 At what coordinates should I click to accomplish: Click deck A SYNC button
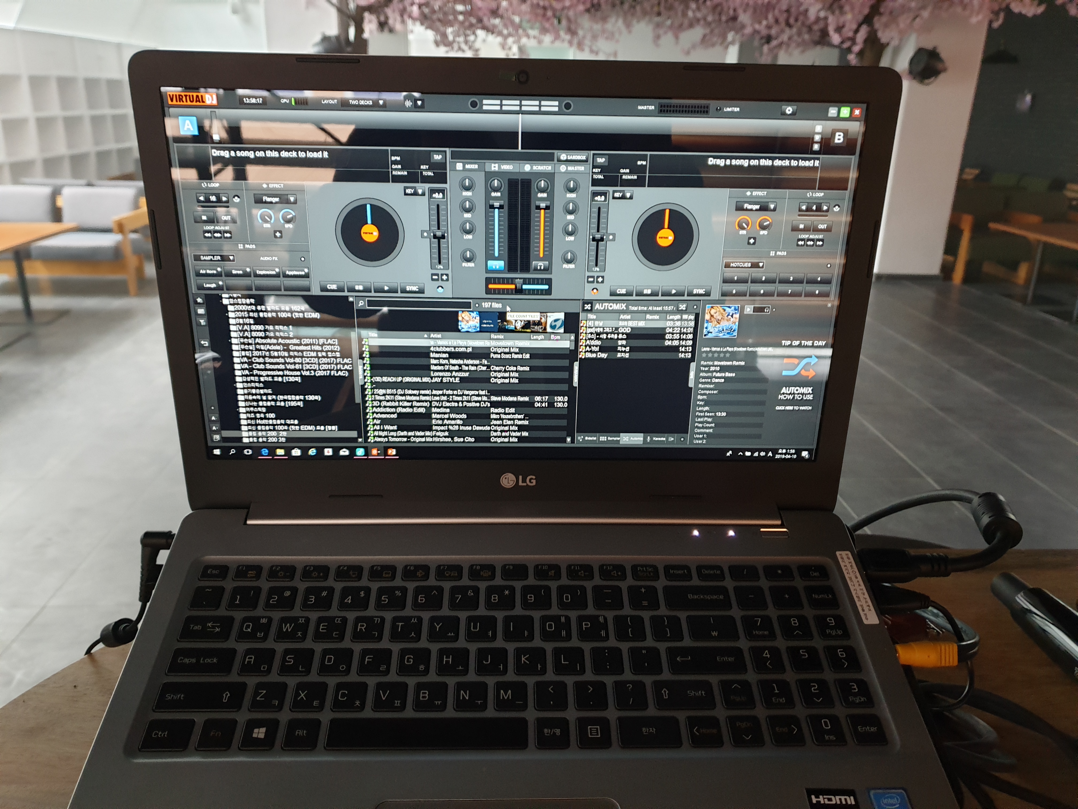coord(412,288)
